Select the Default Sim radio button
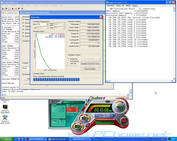 point(68,59)
